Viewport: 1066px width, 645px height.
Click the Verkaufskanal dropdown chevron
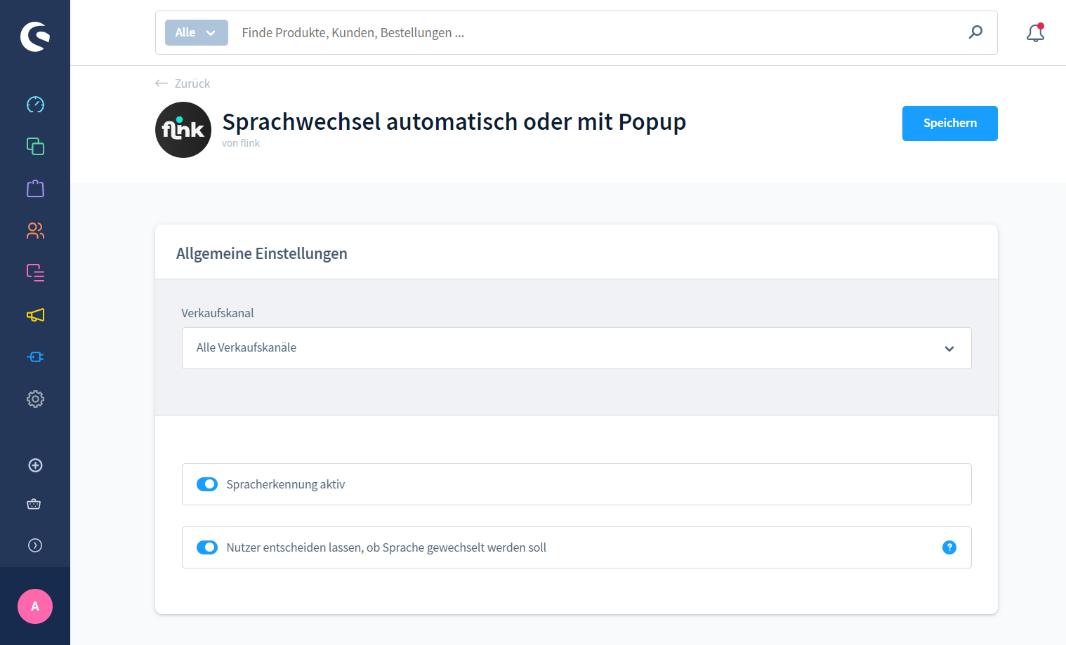(949, 349)
